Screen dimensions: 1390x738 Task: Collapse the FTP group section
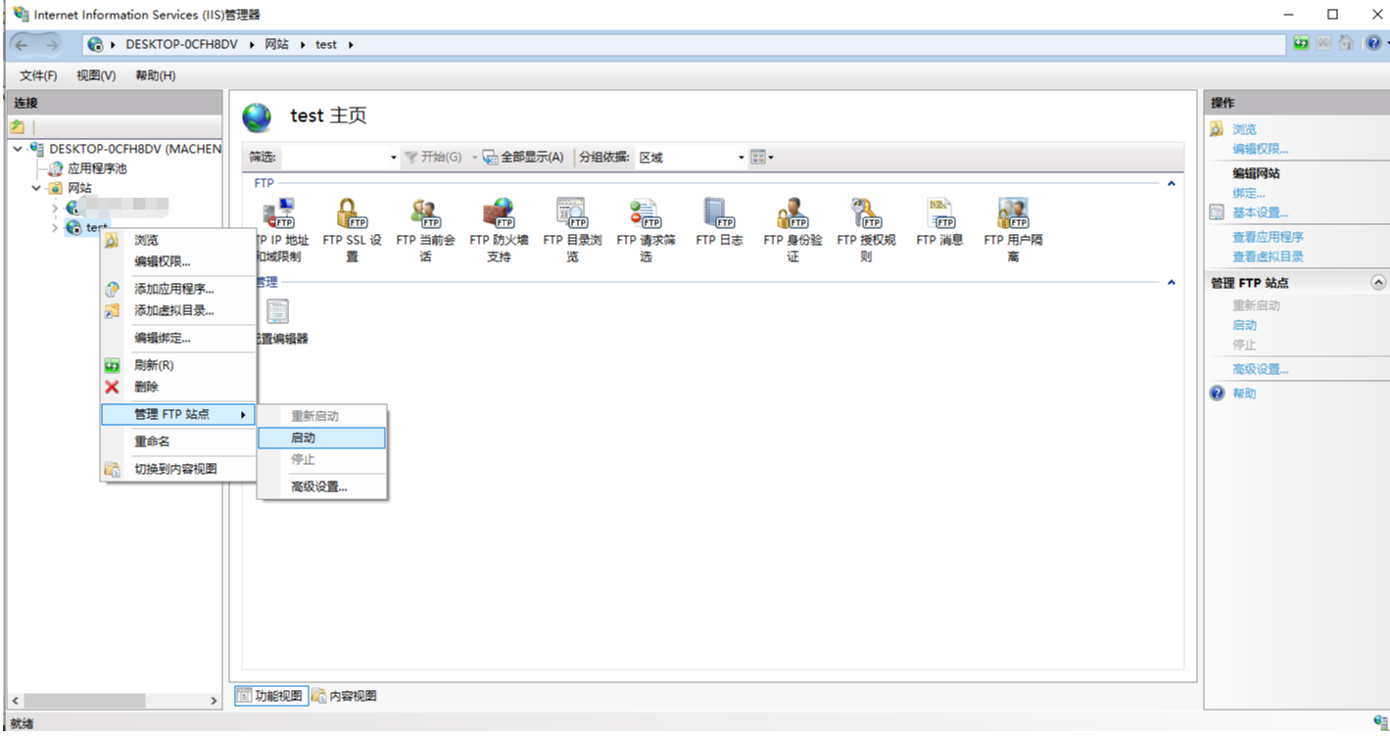[1172, 183]
